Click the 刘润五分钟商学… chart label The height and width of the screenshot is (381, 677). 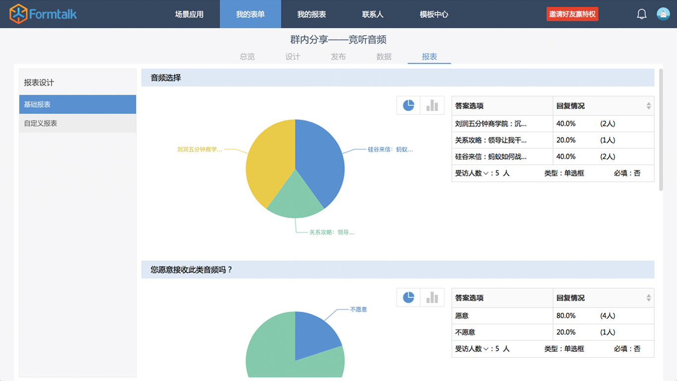200,149
